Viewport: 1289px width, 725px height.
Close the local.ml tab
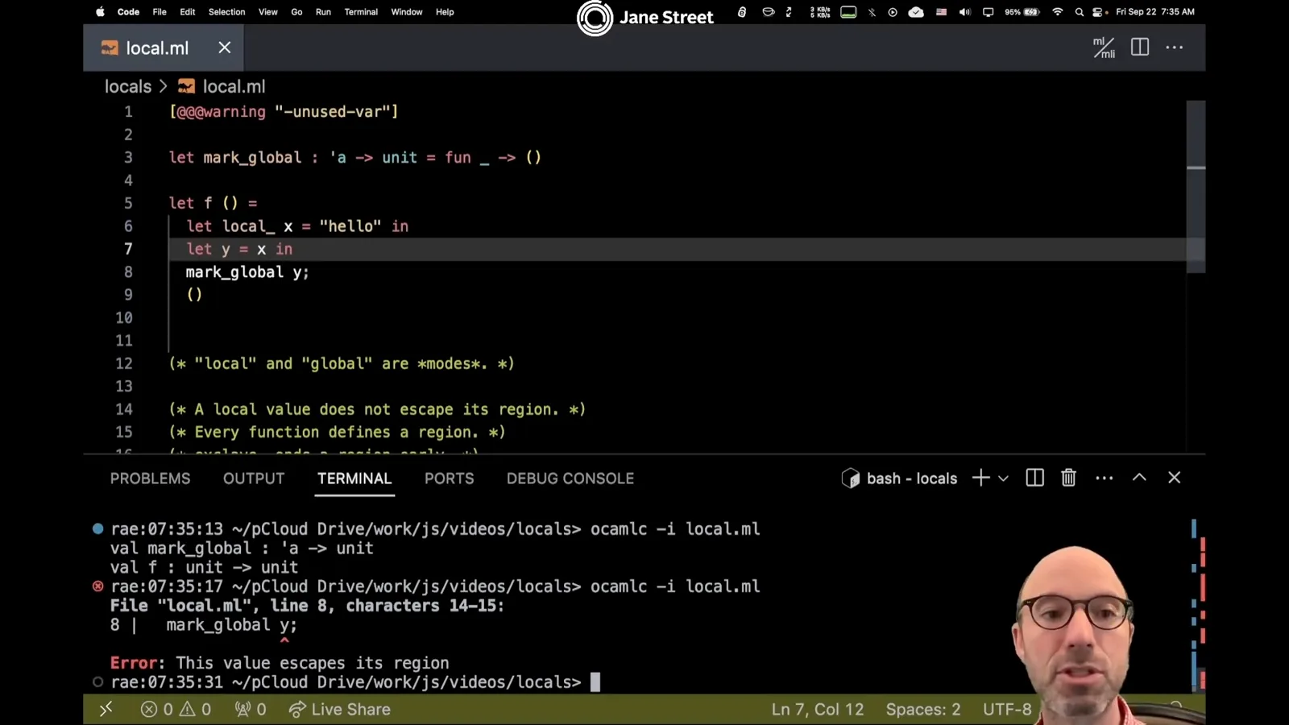click(225, 48)
